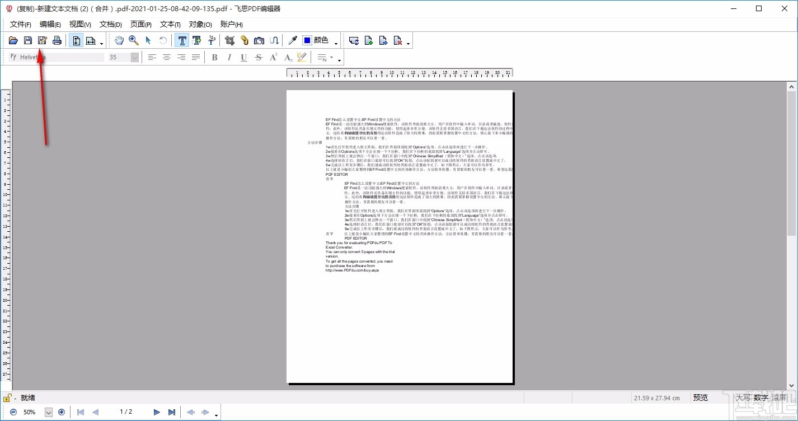Choose the Add Text tool
The width and height of the screenshot is (798, 421).
point(196,40)
